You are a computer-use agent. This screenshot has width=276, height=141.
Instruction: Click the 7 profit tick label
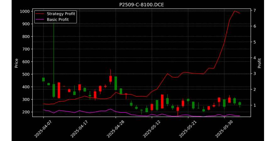point(255,10)
